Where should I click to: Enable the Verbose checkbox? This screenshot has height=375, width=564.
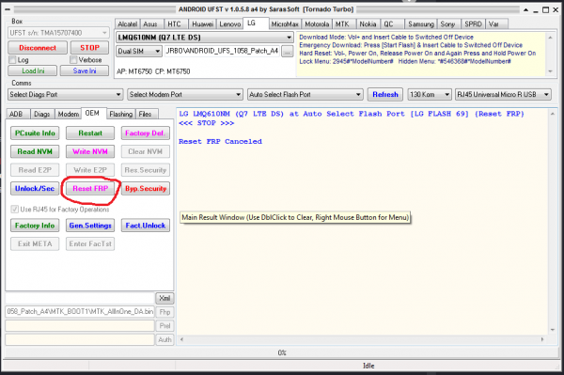pyautogui.click(x=73, y=60)
